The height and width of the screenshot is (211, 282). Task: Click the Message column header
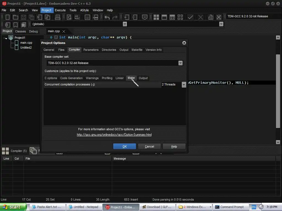(194, 159)
